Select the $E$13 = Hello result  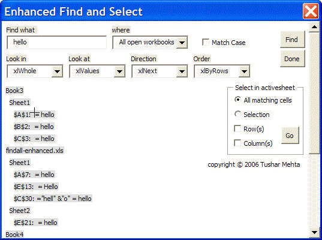[x=36, y=187]
